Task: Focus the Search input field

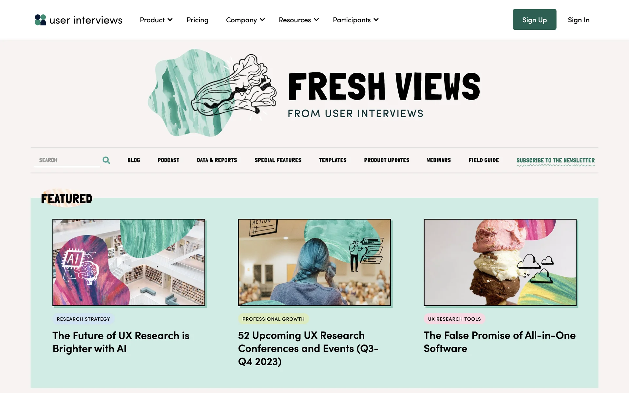Action: coord(67,160)
